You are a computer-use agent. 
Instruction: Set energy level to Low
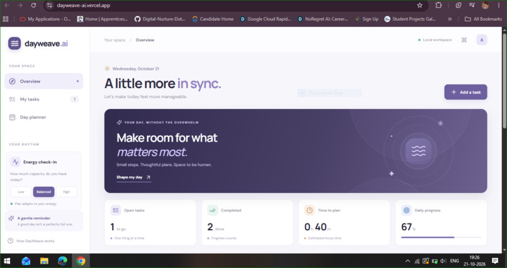pos(21,192)
